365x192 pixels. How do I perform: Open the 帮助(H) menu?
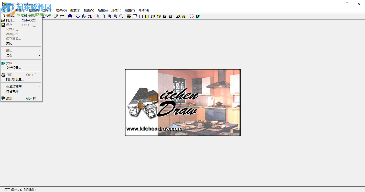[144, 10]
